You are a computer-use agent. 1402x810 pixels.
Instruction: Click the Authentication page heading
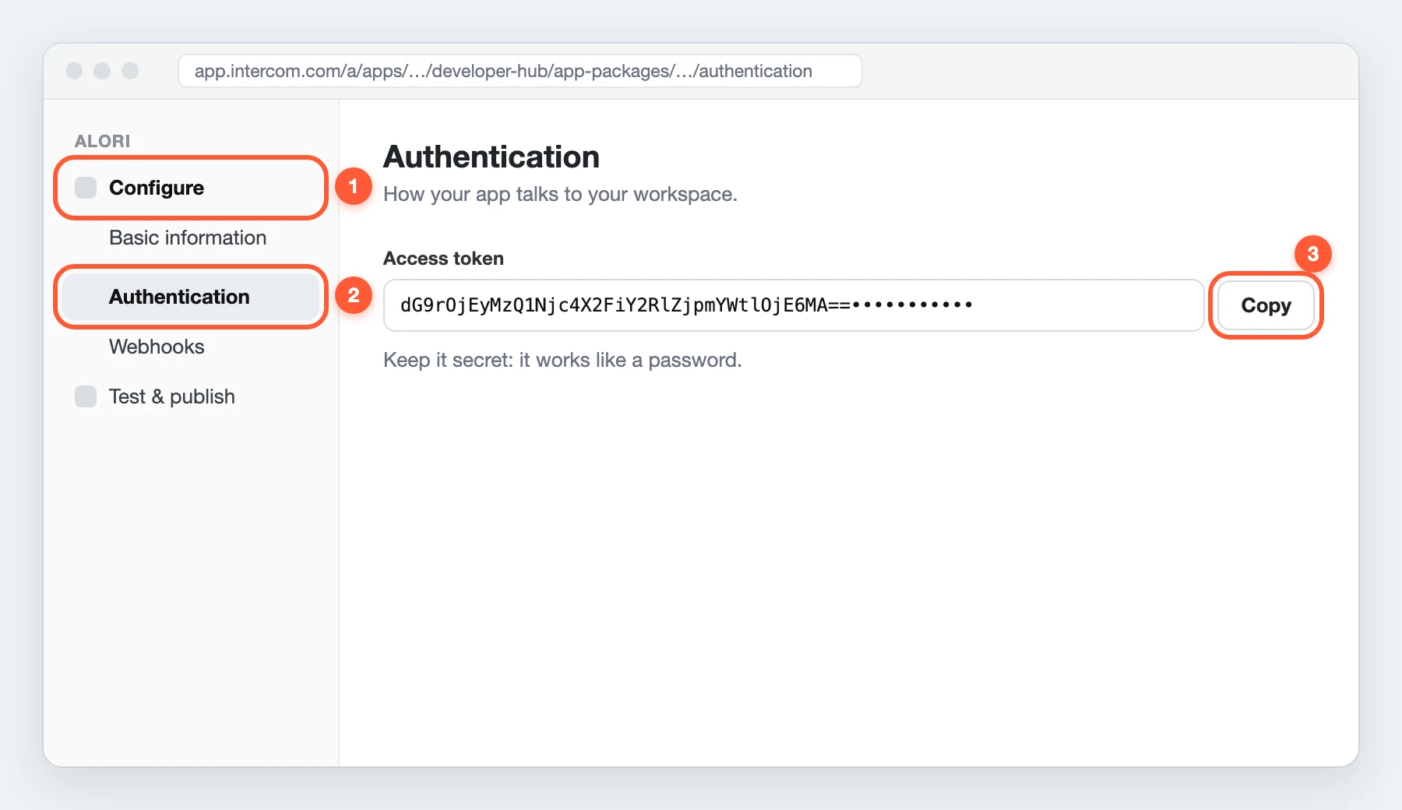pos(491,157)
